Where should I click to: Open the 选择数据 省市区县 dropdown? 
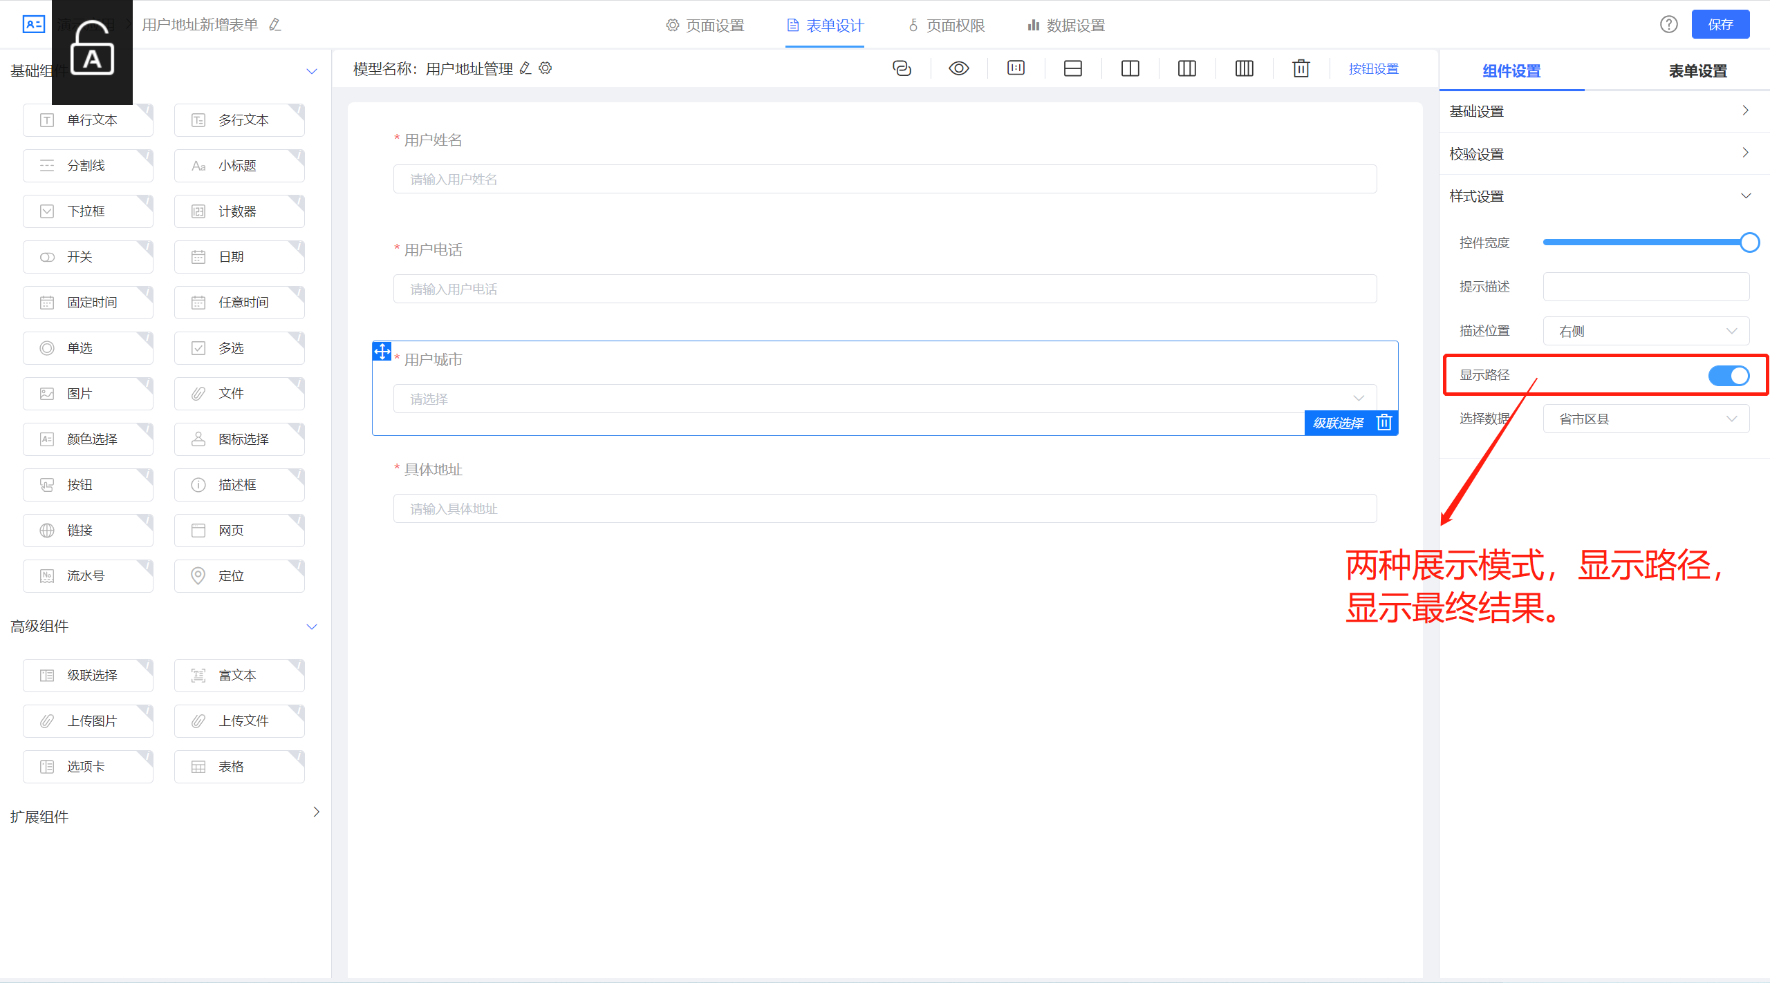[1646, 419]
